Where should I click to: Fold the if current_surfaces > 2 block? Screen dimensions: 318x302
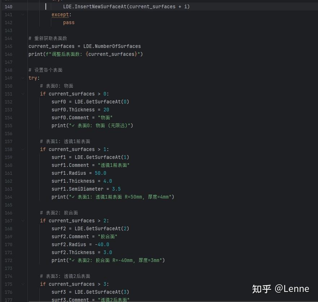tap(23, 221)
